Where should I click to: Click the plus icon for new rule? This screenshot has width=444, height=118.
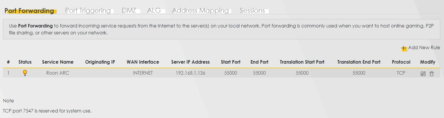tap(404, 48)
